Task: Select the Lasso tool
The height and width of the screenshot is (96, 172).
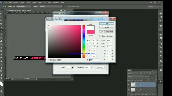Action: click(x=1, y=21)
